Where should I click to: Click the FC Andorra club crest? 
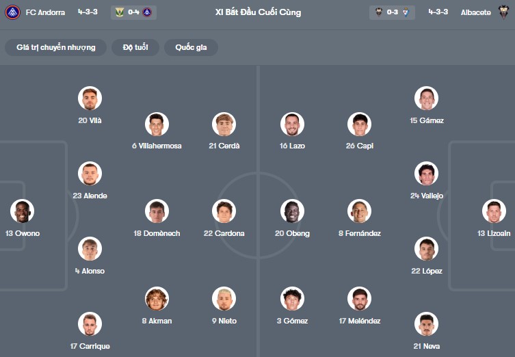(12, 12)
